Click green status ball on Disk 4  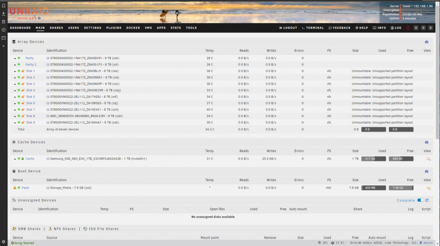pos(19,90)
